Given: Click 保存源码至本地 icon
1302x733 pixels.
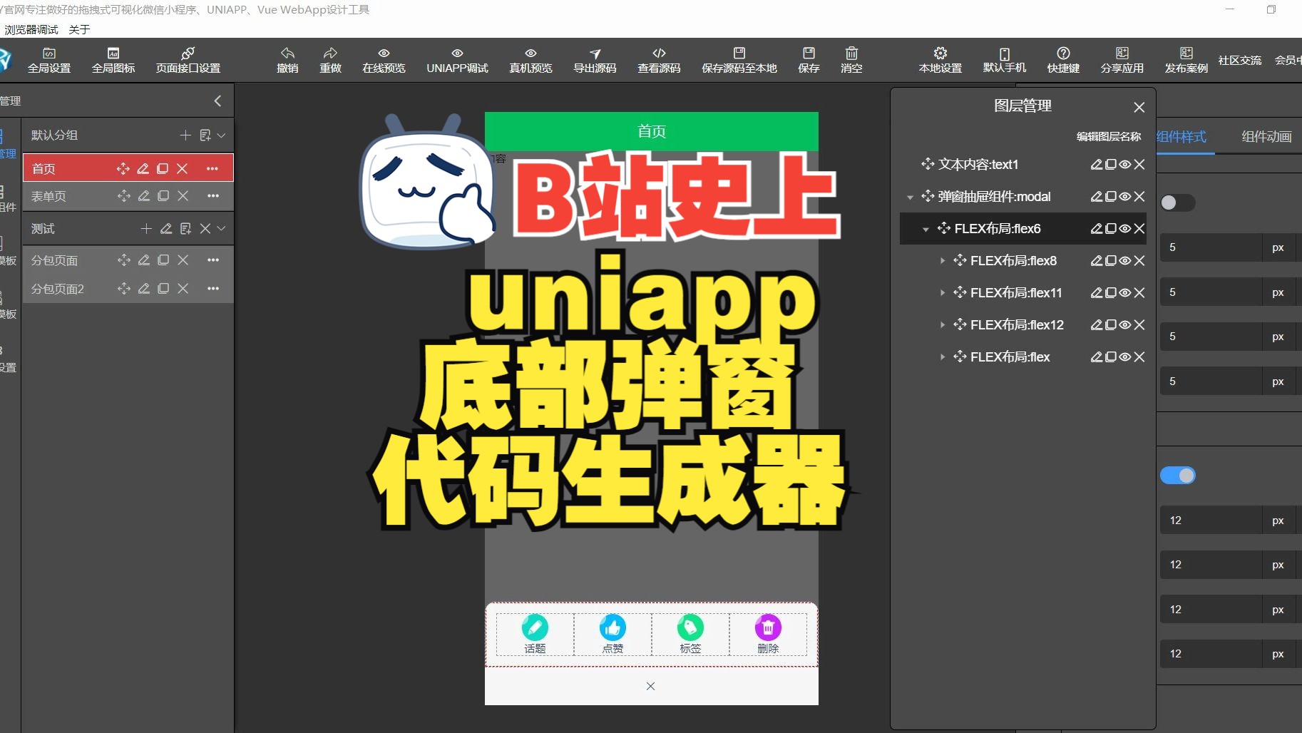Looking at the screenshot, I should (x=739, y=60).
